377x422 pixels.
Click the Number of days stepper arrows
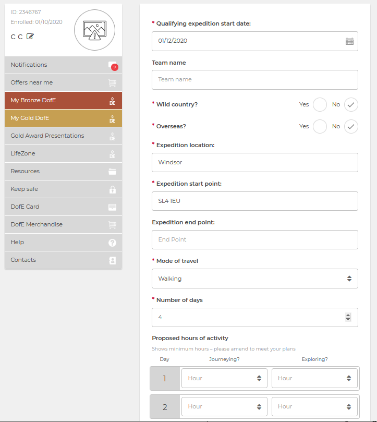point(348,317)
